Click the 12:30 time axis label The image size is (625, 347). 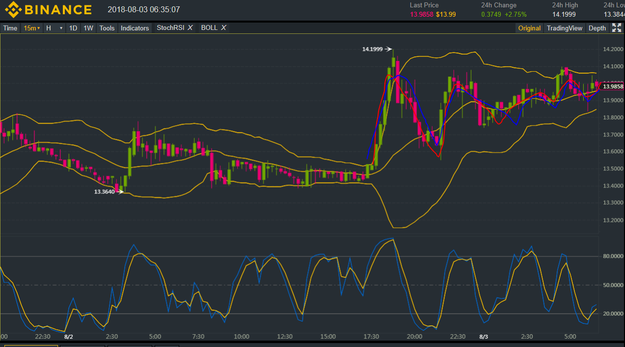[x=285, y=337]
